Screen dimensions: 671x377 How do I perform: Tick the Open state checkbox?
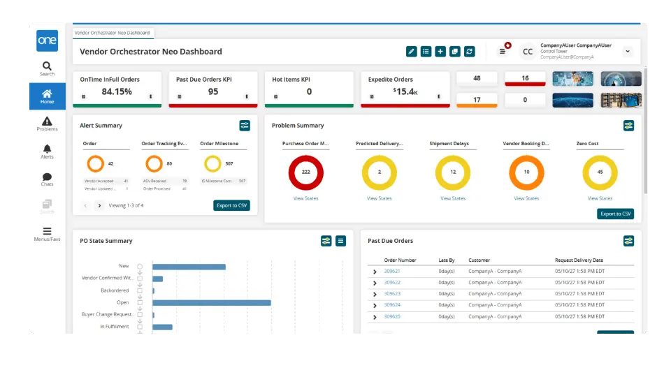coord(140,302)
